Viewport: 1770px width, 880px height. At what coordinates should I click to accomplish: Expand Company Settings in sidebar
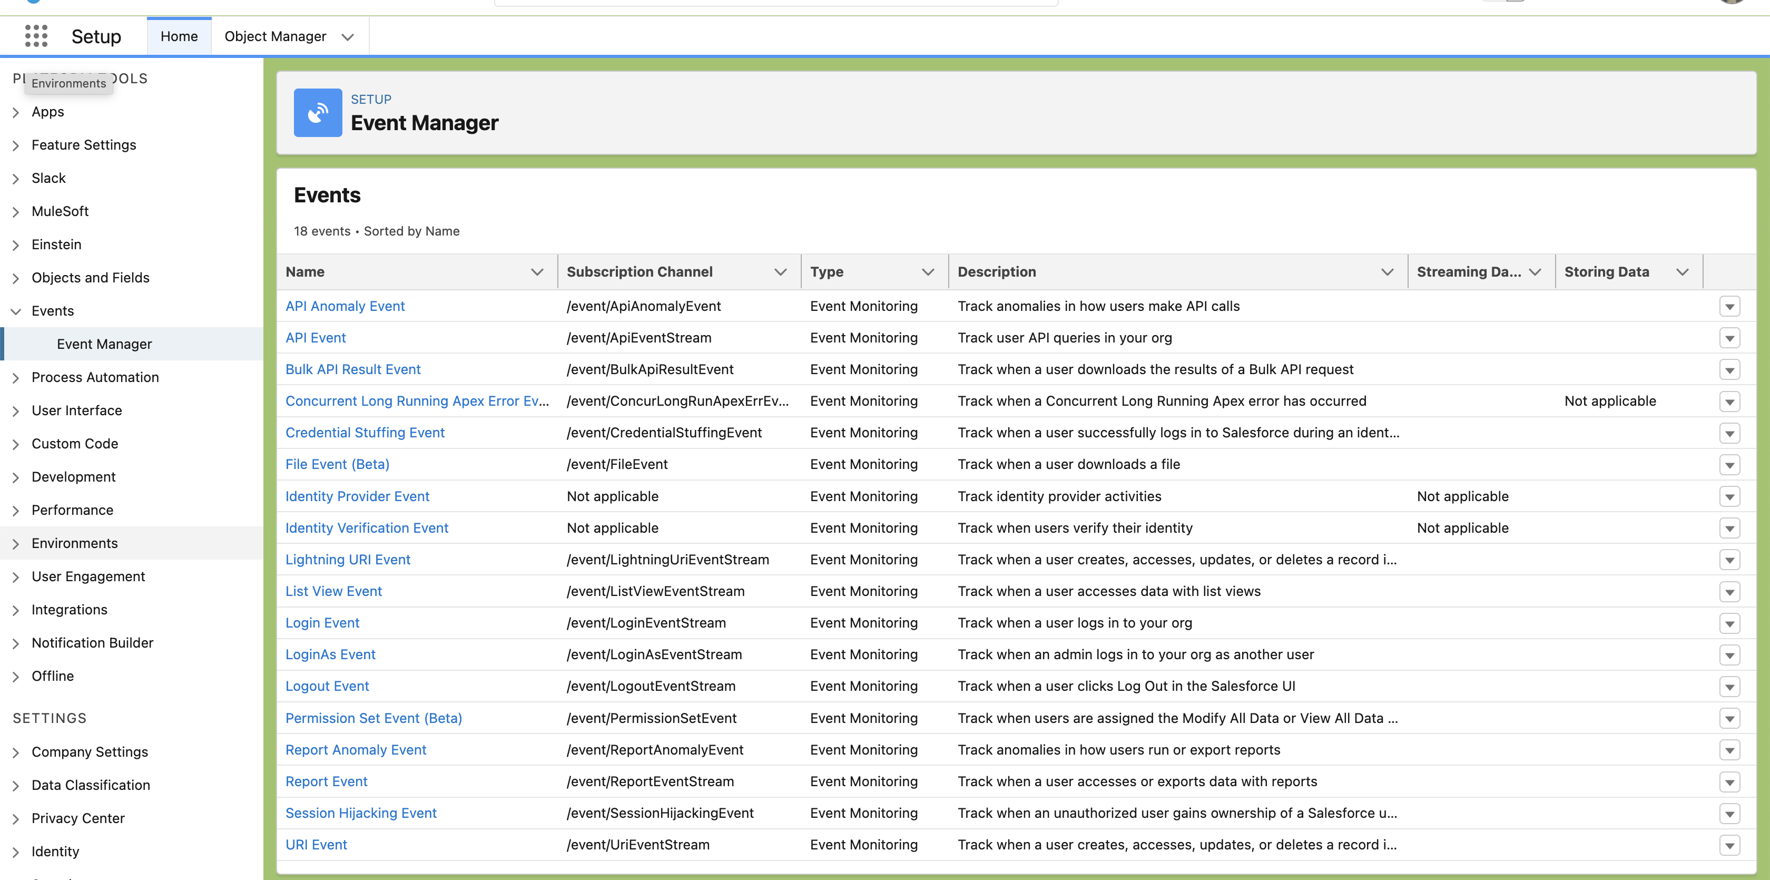click(15, 753)
